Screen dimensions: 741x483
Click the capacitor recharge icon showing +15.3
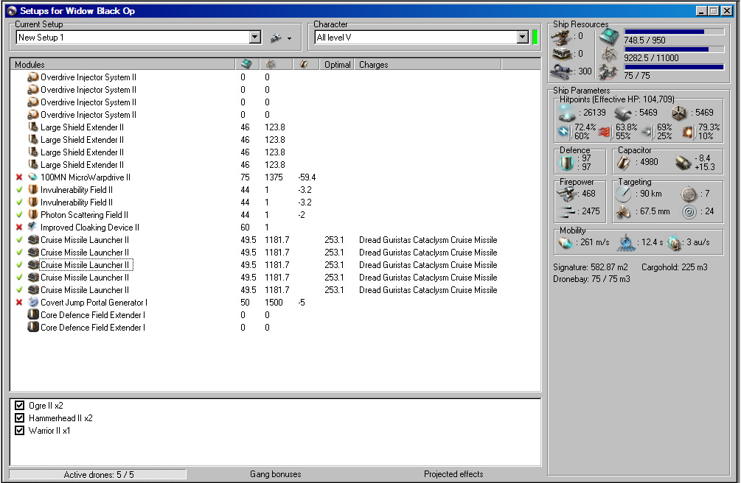(683, 163)
